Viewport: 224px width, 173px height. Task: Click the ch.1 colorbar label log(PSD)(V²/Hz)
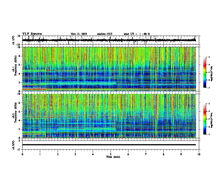(212, 74)
